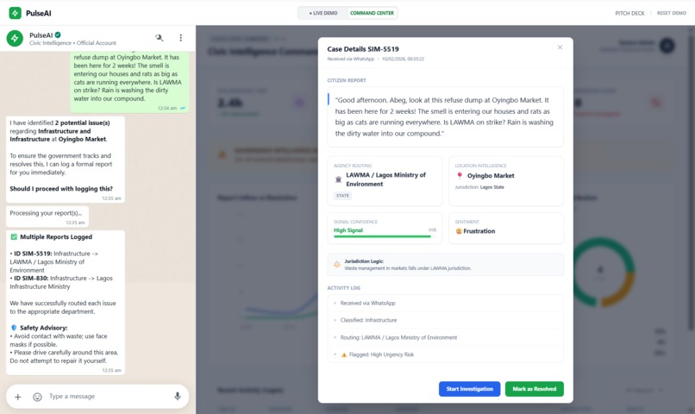695x414 pixels.
Task: Click the green check icon by Multiple Reports Logged
Action: pyautogui.click(x=14, y=236)
